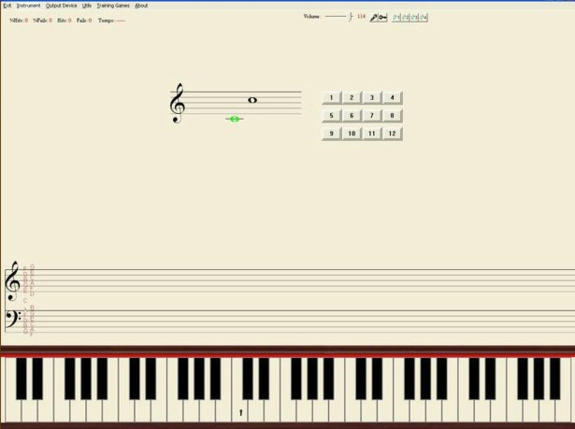Click the %Fails counter
The image size is (575, 429).
click(42, 20)
